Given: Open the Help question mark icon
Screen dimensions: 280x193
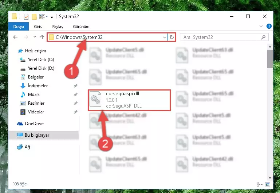Looking at the screenshot, I should (x=269, y=26).
